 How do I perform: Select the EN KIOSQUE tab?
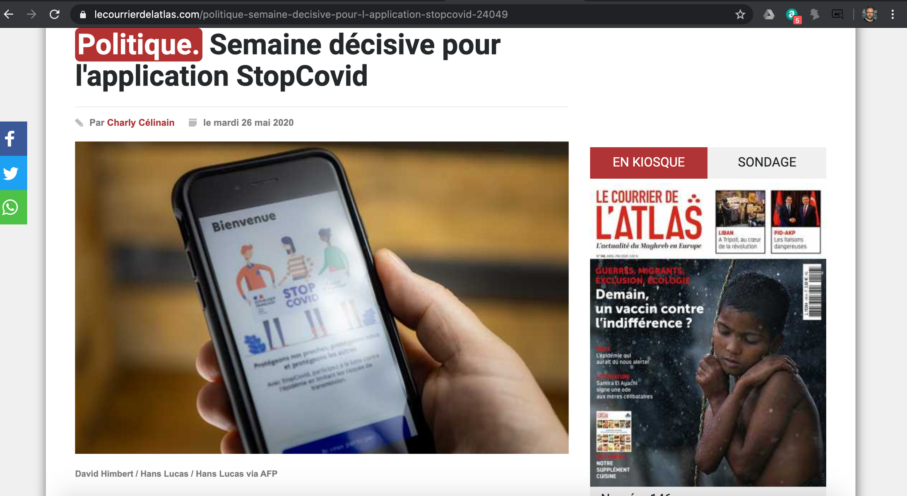click(x=649, y=163)
